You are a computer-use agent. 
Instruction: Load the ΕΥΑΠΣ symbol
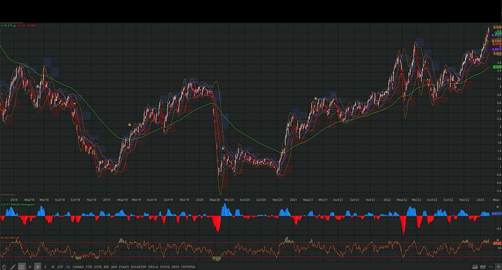(x=165, y=267)
